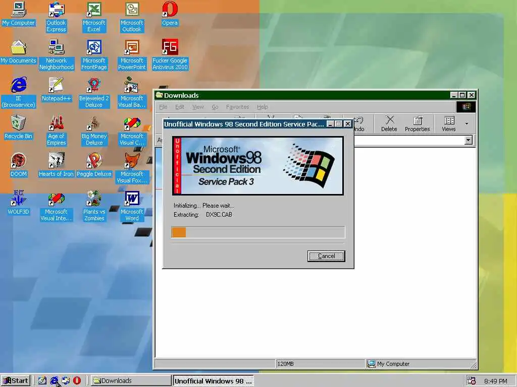517x387 pixels.
Task: Open the File menu in Downloads
Action: (163, 107)
